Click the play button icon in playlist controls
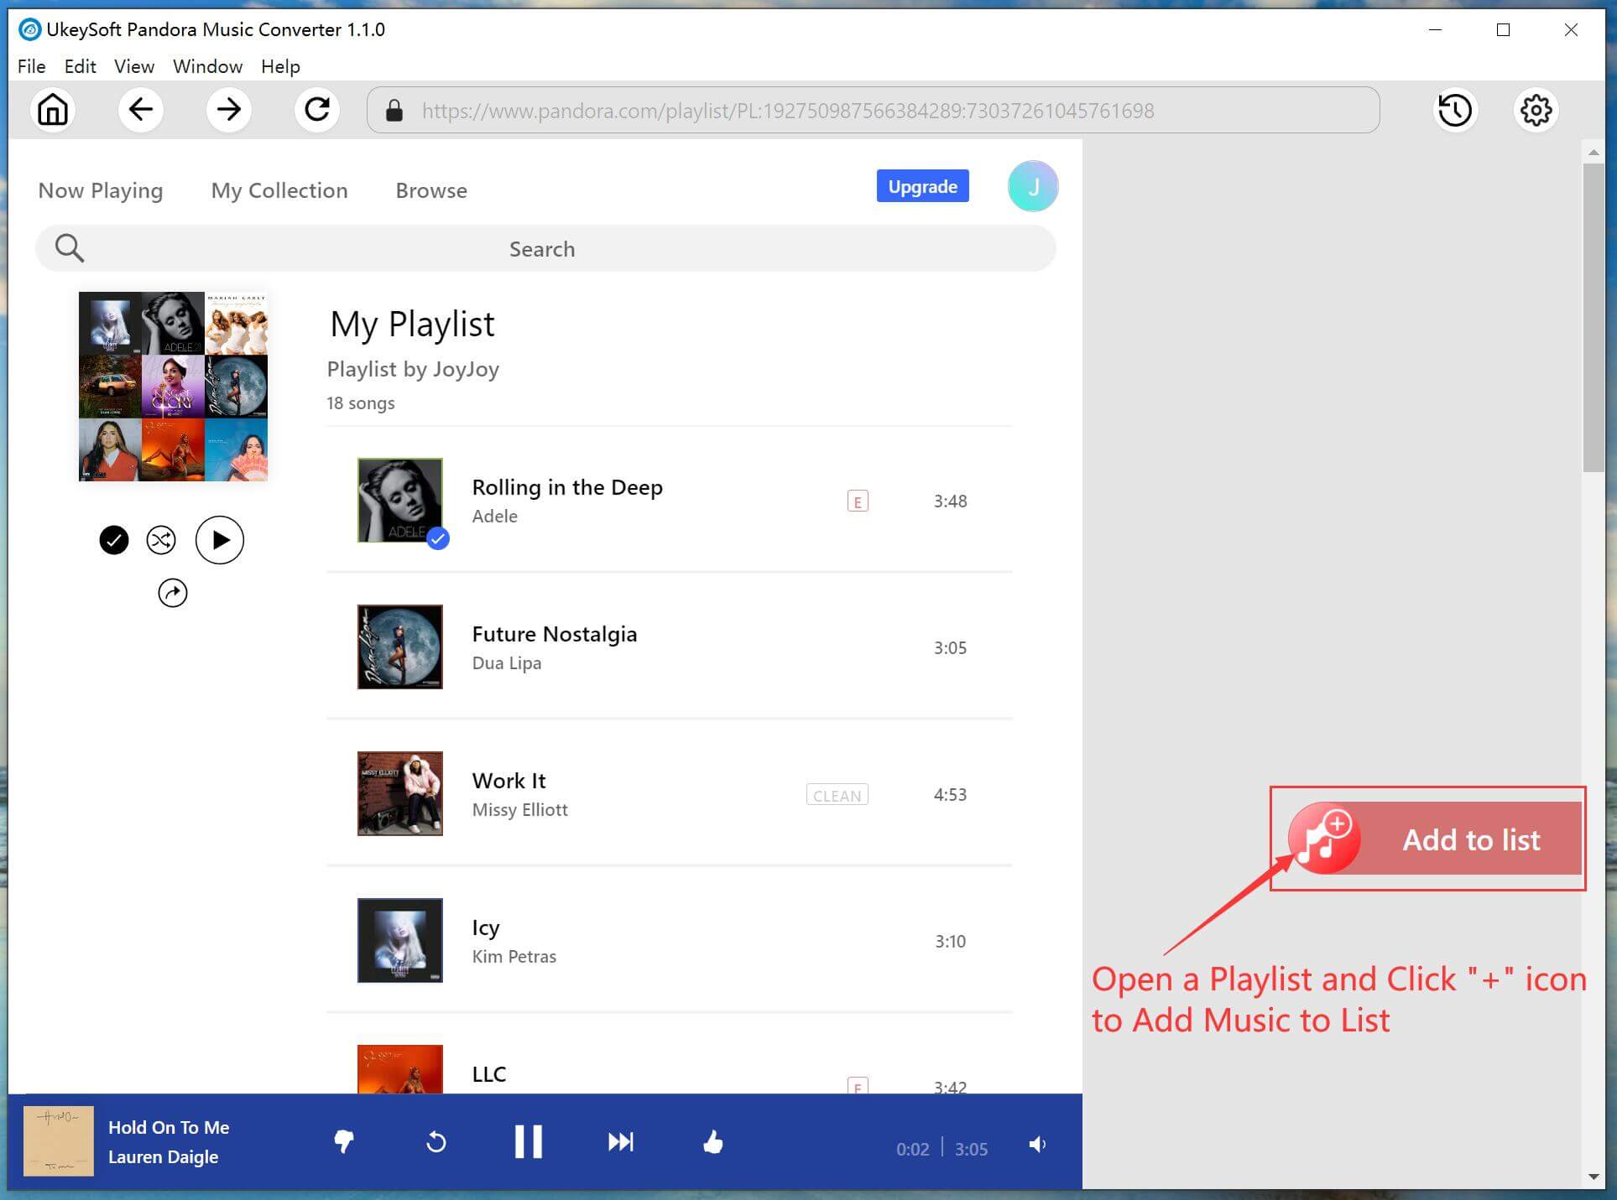This screenshot has width=1617, height=1200. point(220,538)
